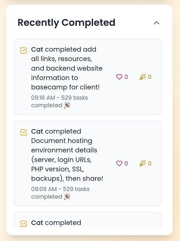This screenshot has width=180, height=241.
Task: Click celebration count on basecamp task
Action: [150, 77]
